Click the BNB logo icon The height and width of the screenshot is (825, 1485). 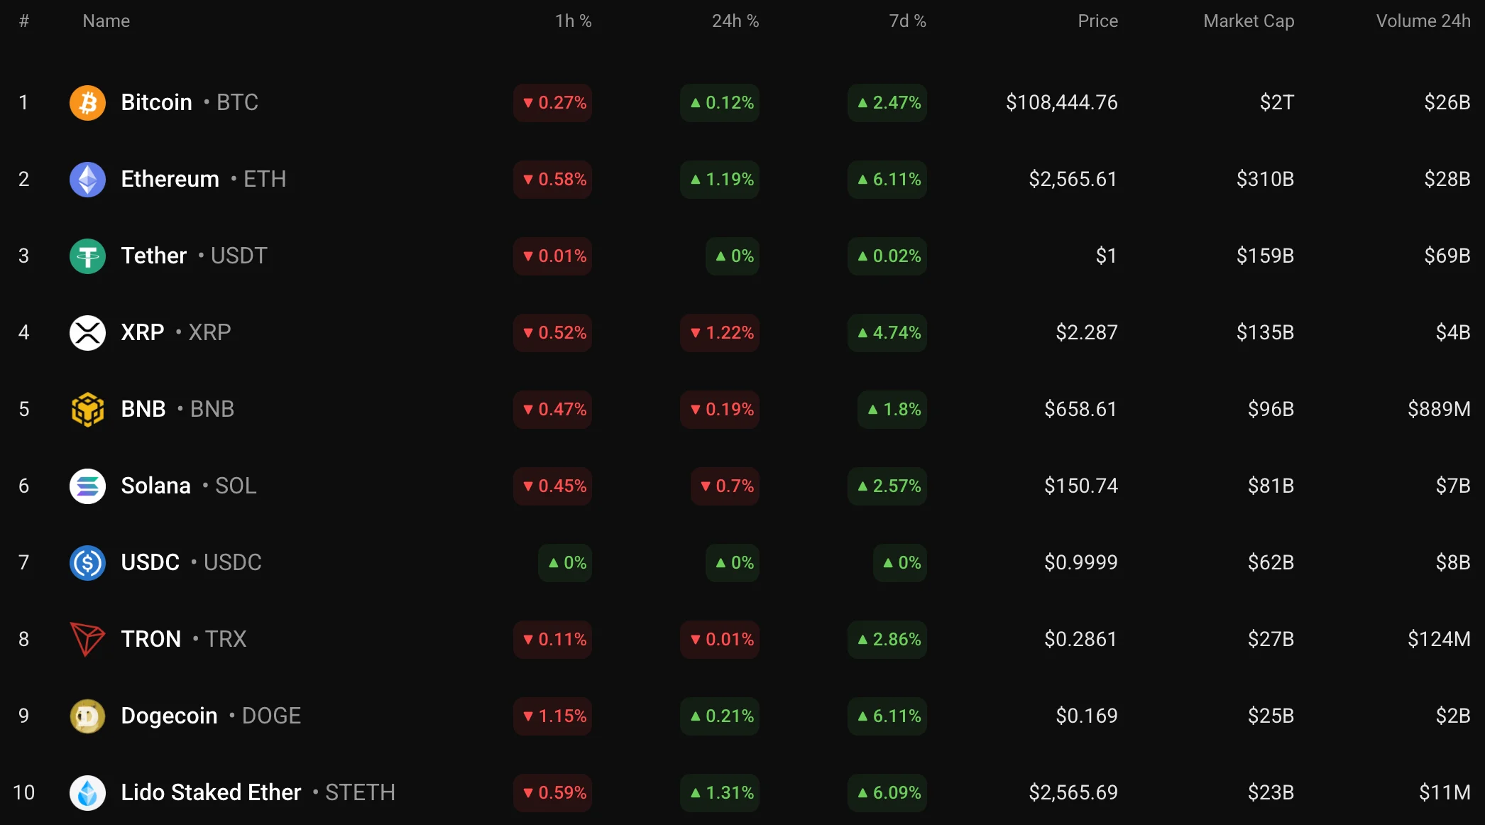87,410
